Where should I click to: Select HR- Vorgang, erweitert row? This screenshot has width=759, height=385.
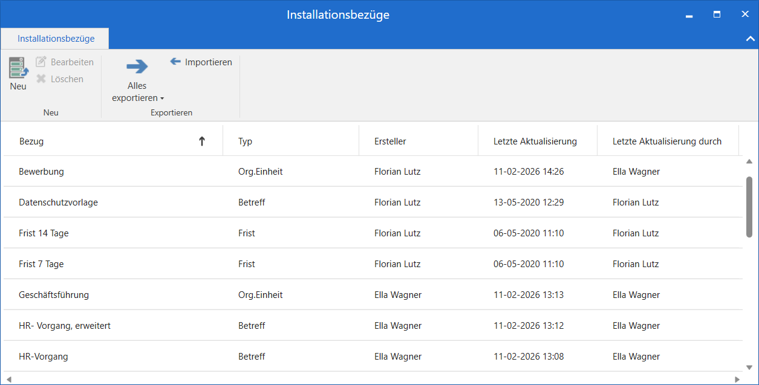click(x=65, y=326)
